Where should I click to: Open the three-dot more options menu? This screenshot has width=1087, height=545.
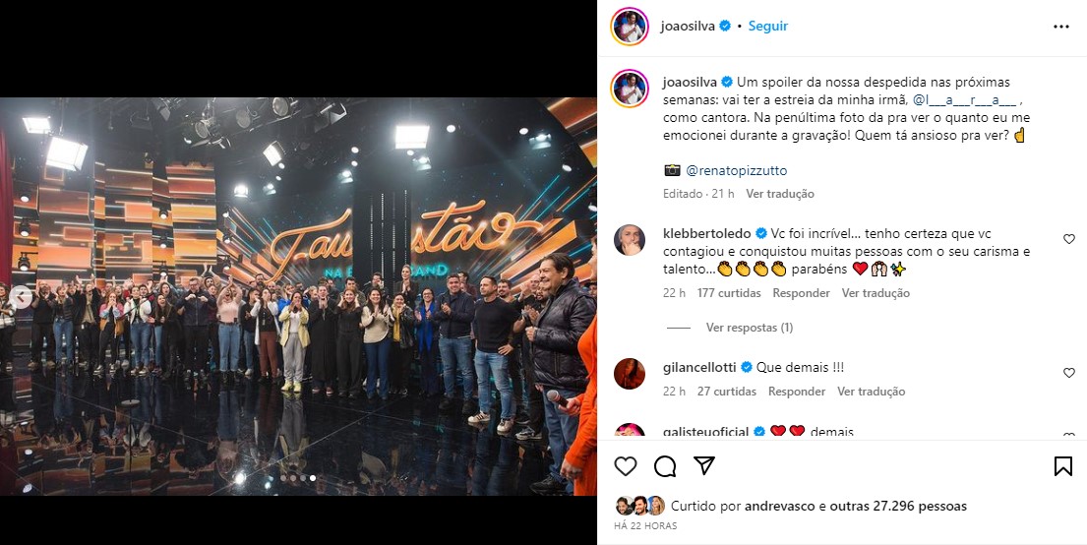(x=1060, y=27)
